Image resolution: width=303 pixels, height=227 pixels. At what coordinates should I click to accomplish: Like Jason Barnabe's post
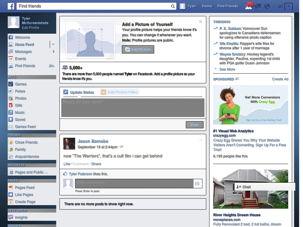click(67, 164)
